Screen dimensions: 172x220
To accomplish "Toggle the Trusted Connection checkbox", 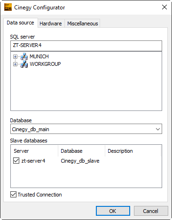I will [x=13, y=195].
